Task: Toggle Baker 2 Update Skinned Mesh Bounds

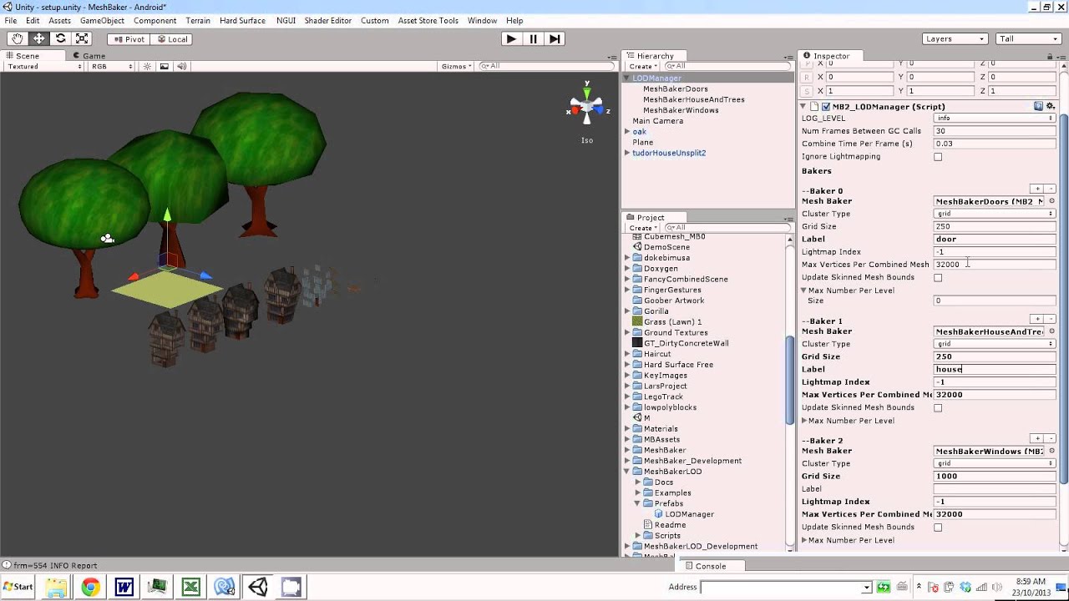Action: [x=938, y=528]
